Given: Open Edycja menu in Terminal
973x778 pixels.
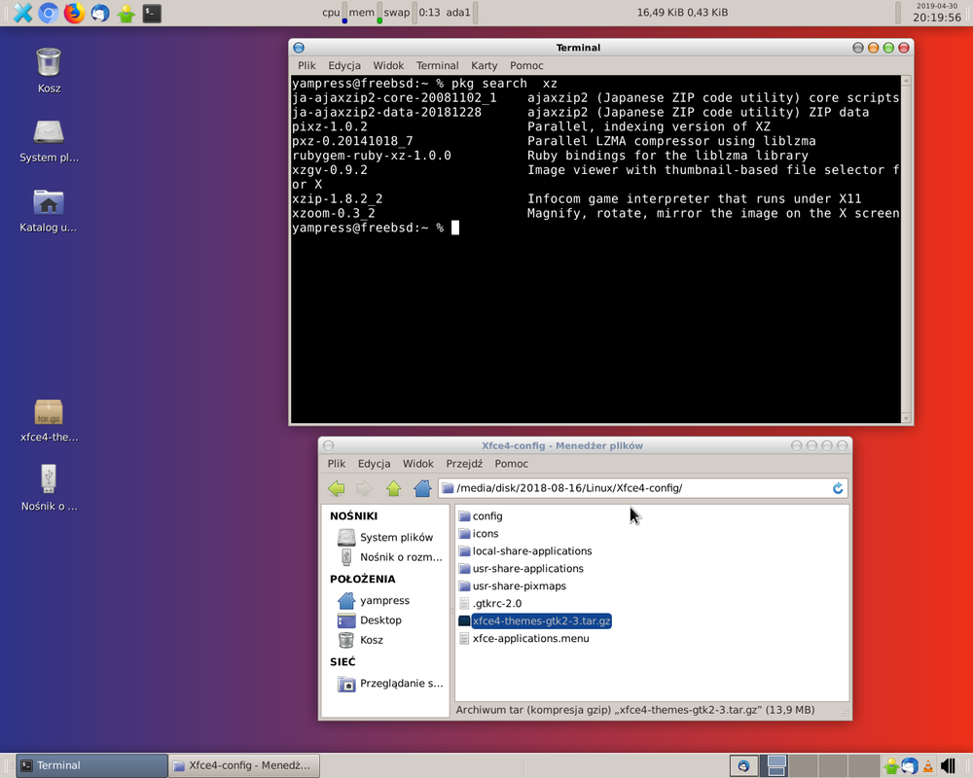Looking at the screenshot, I should tap(344, 66).
